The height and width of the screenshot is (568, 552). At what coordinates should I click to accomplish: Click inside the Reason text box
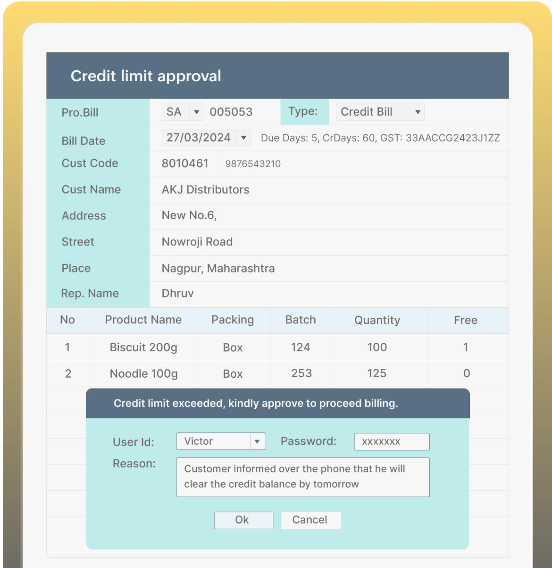tap(303, 477)
